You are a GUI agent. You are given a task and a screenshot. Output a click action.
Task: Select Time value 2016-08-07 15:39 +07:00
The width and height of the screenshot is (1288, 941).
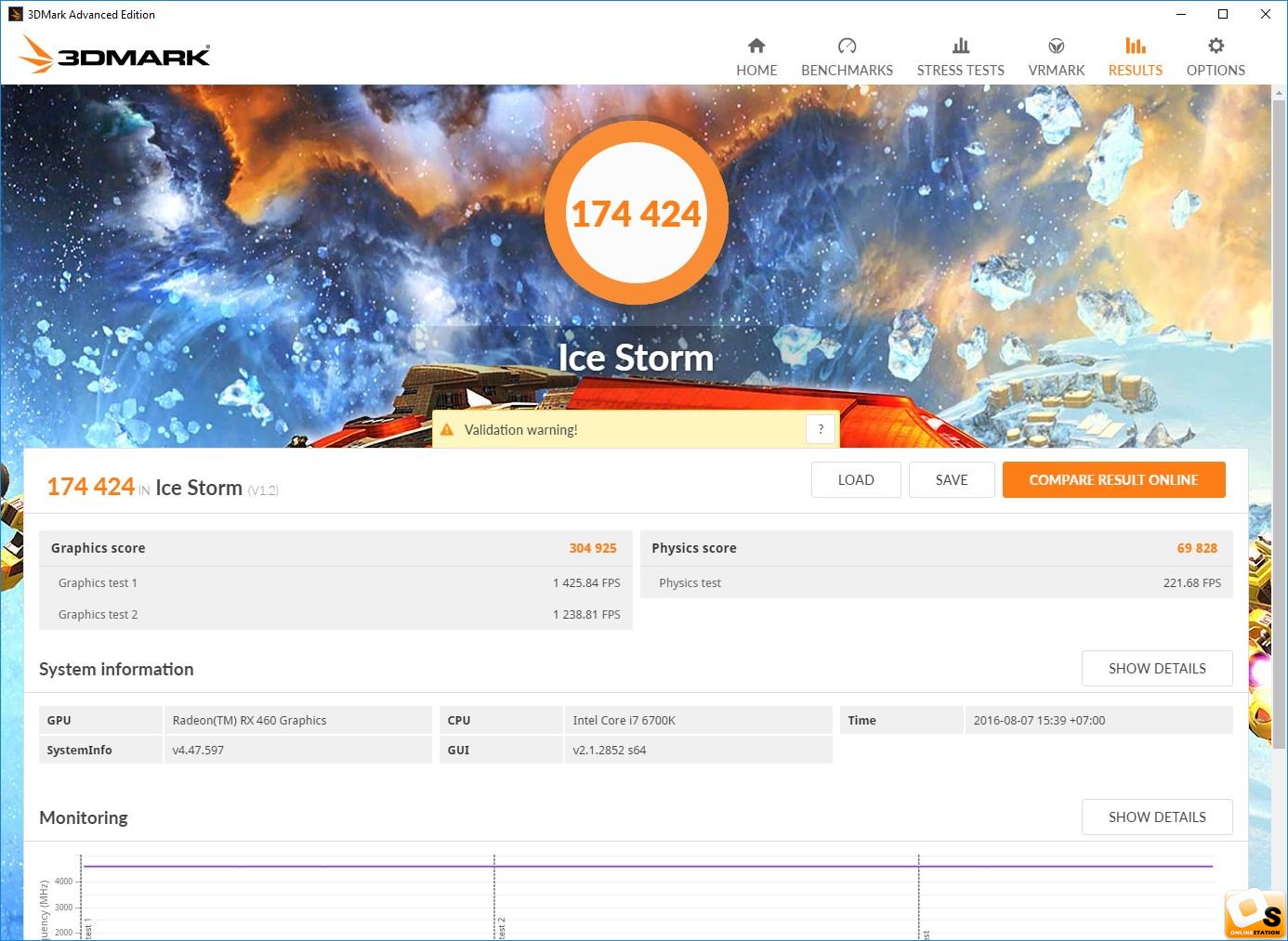pos(1039,721)
